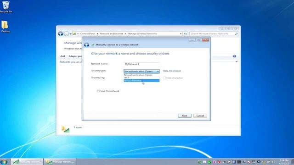
Task: Switch to Manually connect taskbar button
Action: [x=27, y=162]
